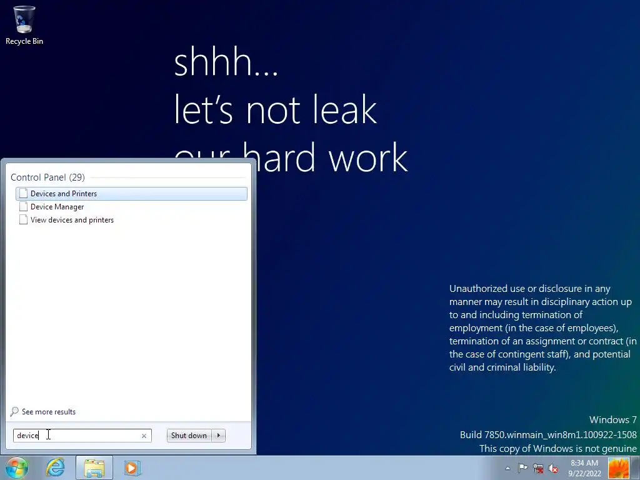Click the magnifier icon beside See more results
This screenshot has height=480, width=640.
click(x=14, y=411)
